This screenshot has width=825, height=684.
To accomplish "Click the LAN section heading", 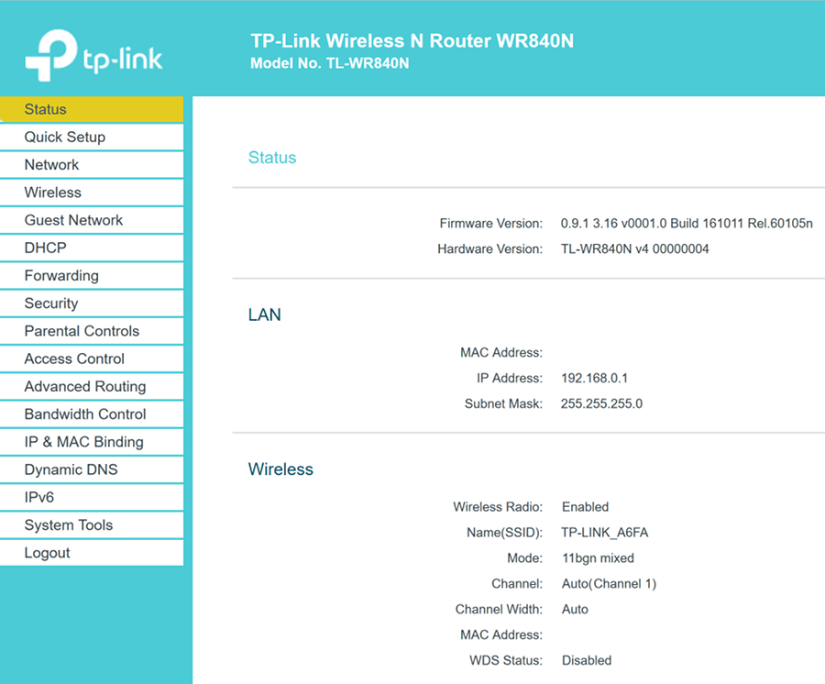I will pyautogui.click(x=265, y=314).
